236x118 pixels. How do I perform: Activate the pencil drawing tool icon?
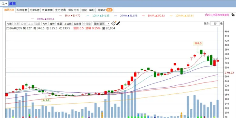[x=118, y=23]
